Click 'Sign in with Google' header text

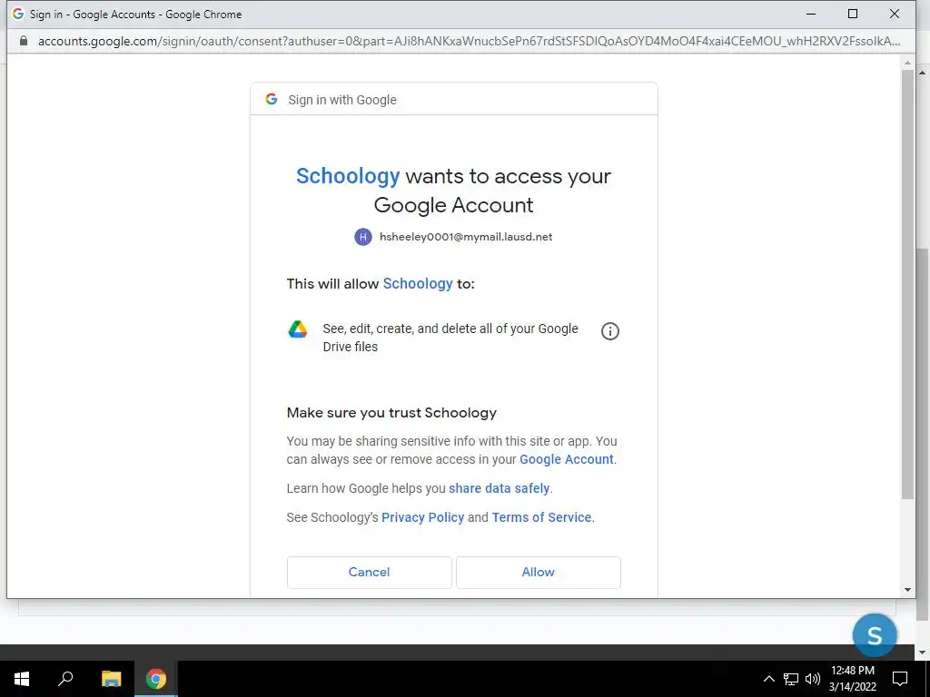342,100
